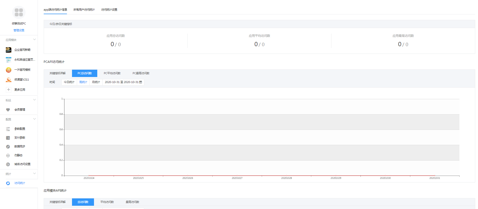Screen dimensions: 478x209
Task: Open 一沐官网模板 module text
Action: point(22,70)
